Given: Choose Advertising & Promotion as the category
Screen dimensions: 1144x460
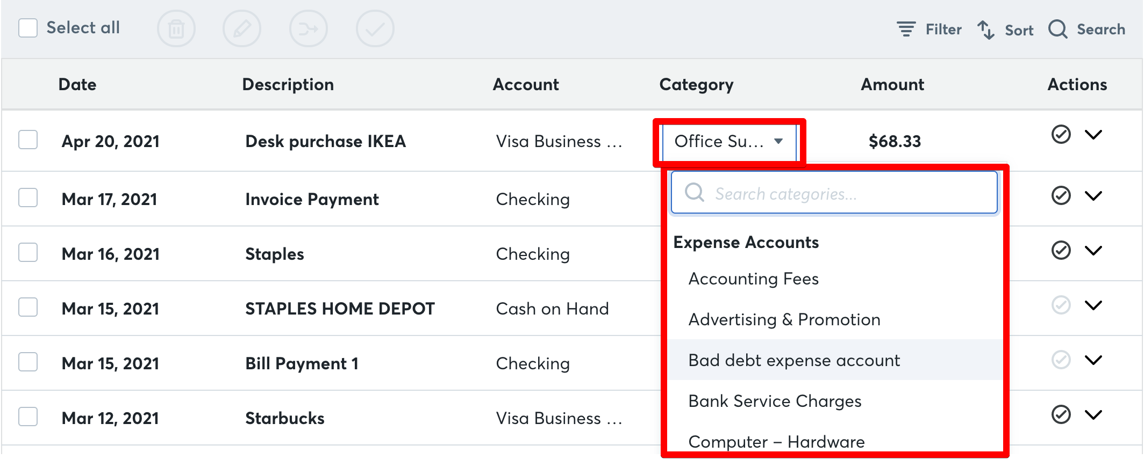Looking at the screenshot, I should pos(784,319).
